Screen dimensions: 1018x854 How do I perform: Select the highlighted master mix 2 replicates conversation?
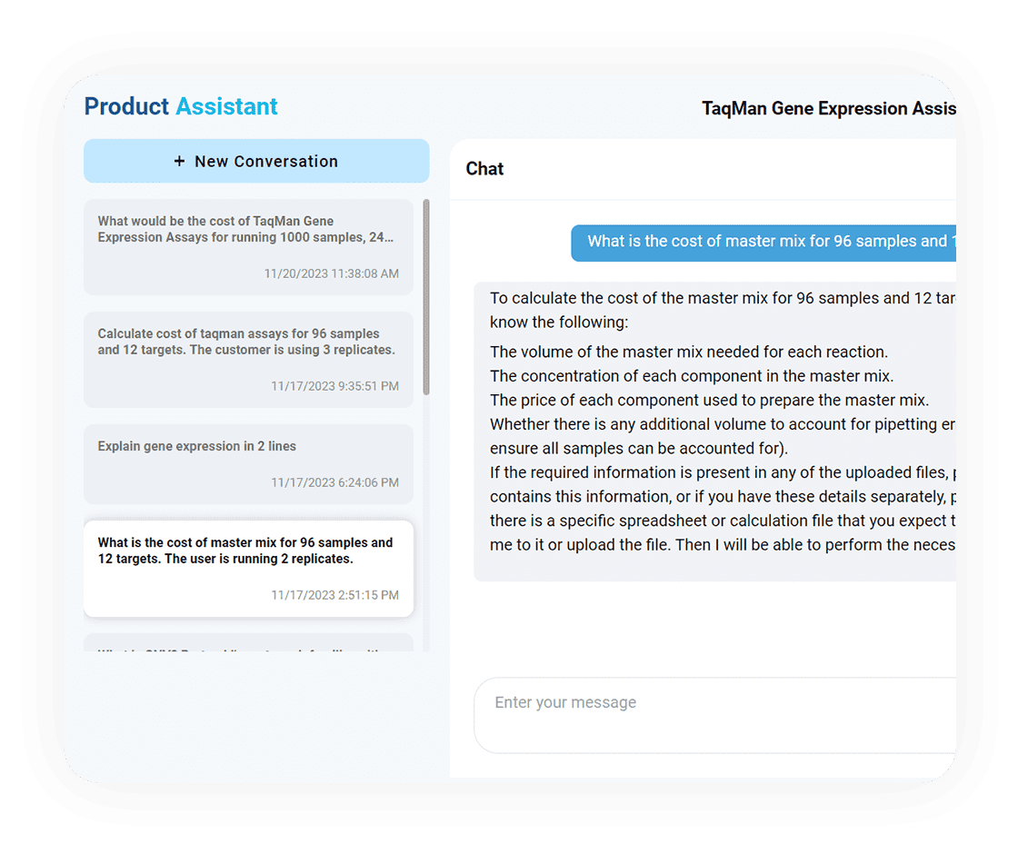coord(247,551)
